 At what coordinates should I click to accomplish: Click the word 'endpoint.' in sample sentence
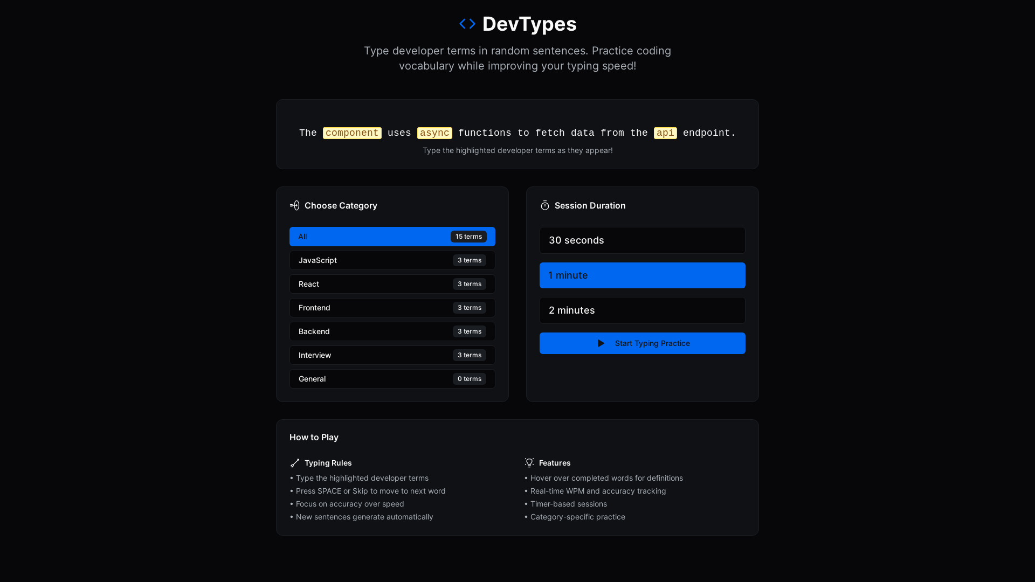[x=709, y=133]
